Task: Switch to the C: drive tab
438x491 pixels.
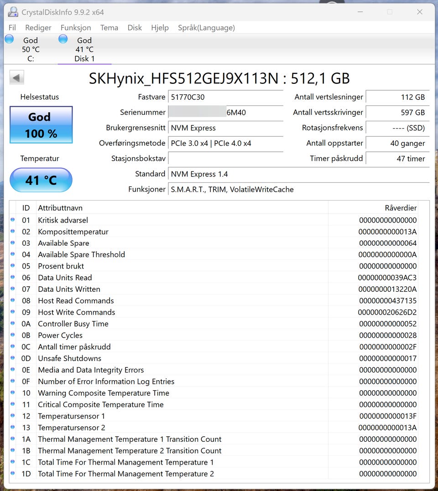Action: click(x=31, y=49)
